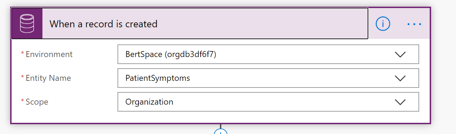Image resolution: width=456 pixels, height=134 pixels.
Task: Click the PatientSymptoms entity value
Action: click(158, 78)
